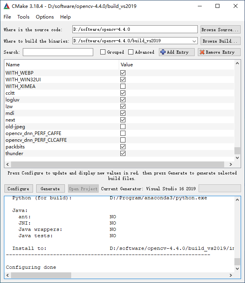The height and width of the screenshot is (283, 245).
Task: Toggle the lzw checkbox
Action: [123, 107]
